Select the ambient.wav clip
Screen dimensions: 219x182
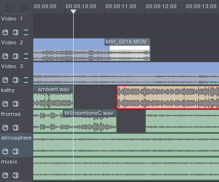click(x=53, y=97)
